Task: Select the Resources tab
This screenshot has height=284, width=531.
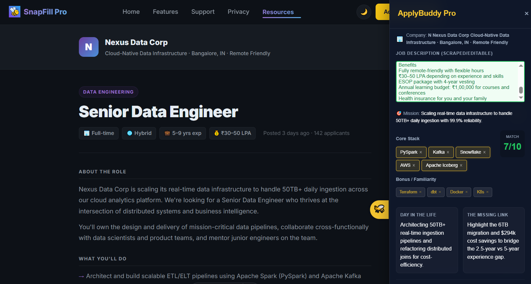Action: tap(278, 12)
